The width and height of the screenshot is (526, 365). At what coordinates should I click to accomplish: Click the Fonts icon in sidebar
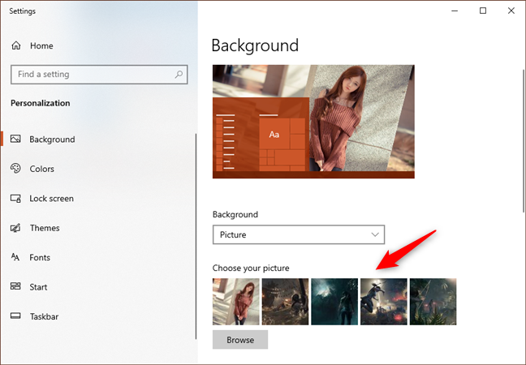(x=15, y=257)
